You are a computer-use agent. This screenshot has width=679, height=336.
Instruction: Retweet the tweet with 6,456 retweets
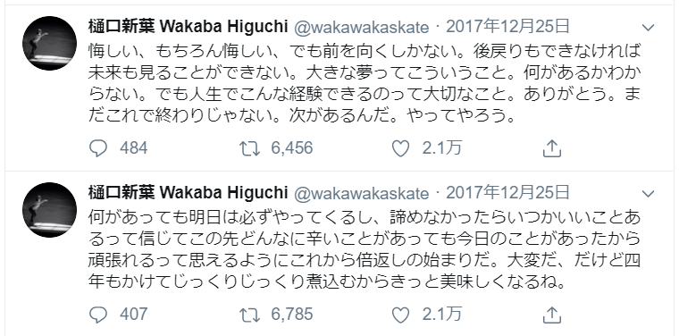250,149
